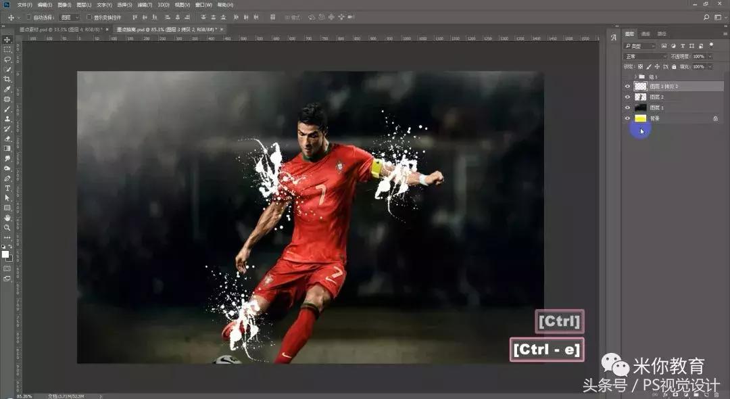Toggle Quick Mask mode in toolbox
Screen dimensions: 730x399
click(x=7, y=268)
